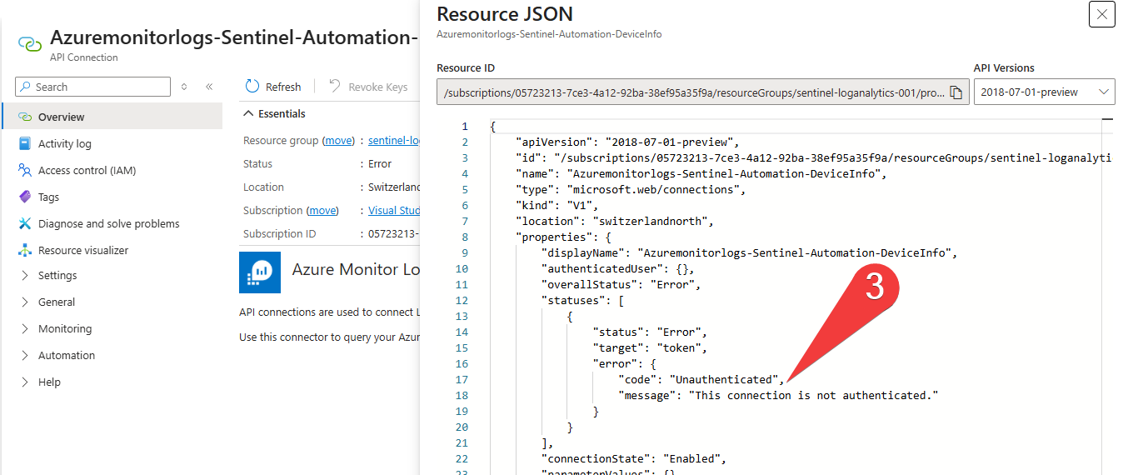Click the Refresh button

(x=273, y=87)
